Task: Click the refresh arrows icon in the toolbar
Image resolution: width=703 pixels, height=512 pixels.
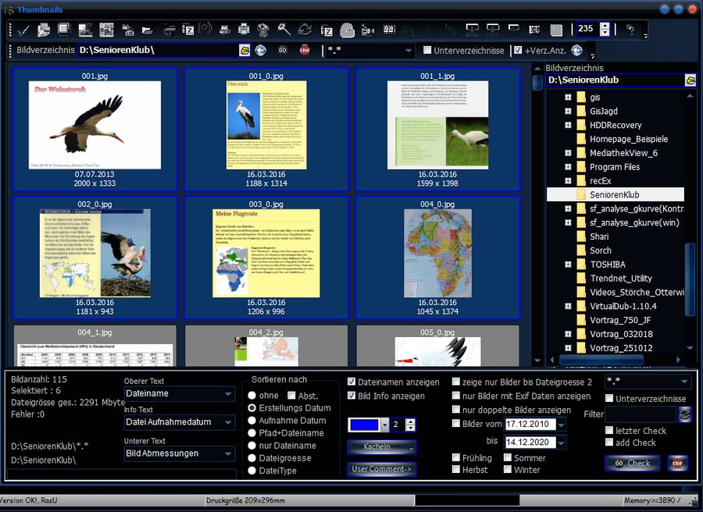Action: click(x=305, y=30)
